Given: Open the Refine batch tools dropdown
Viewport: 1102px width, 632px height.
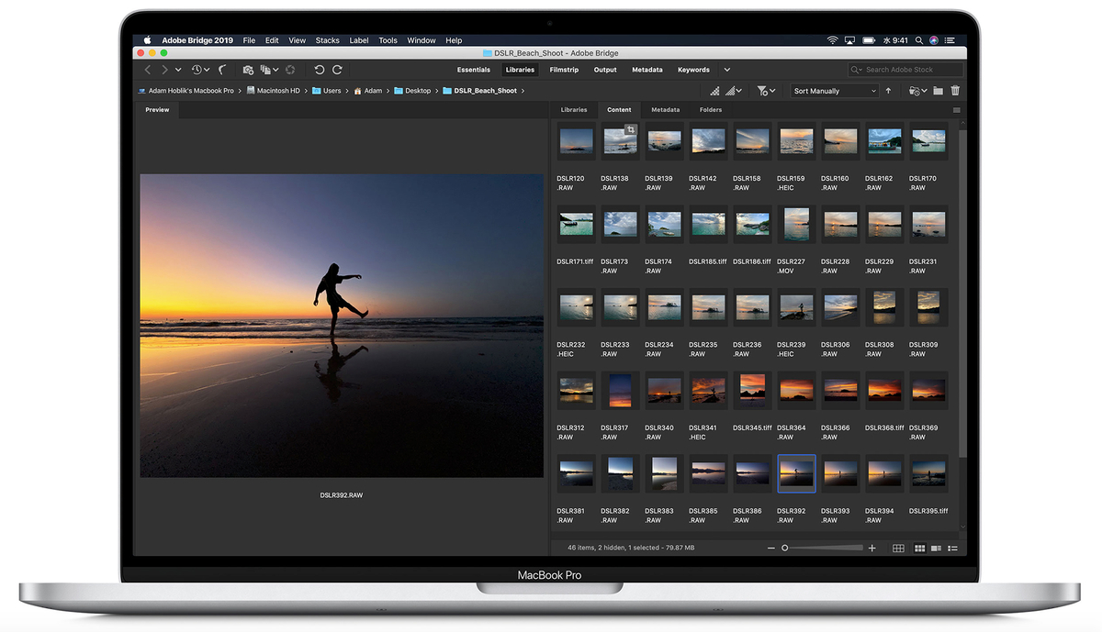Looking at the screenshot, I should (x=269, y=70).
